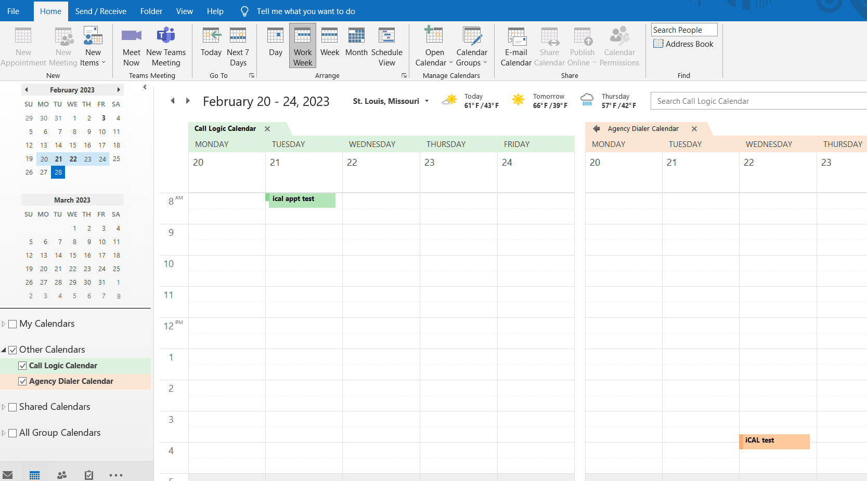
Task: Jump to Today in the calendar
Action: click(211, 47)
